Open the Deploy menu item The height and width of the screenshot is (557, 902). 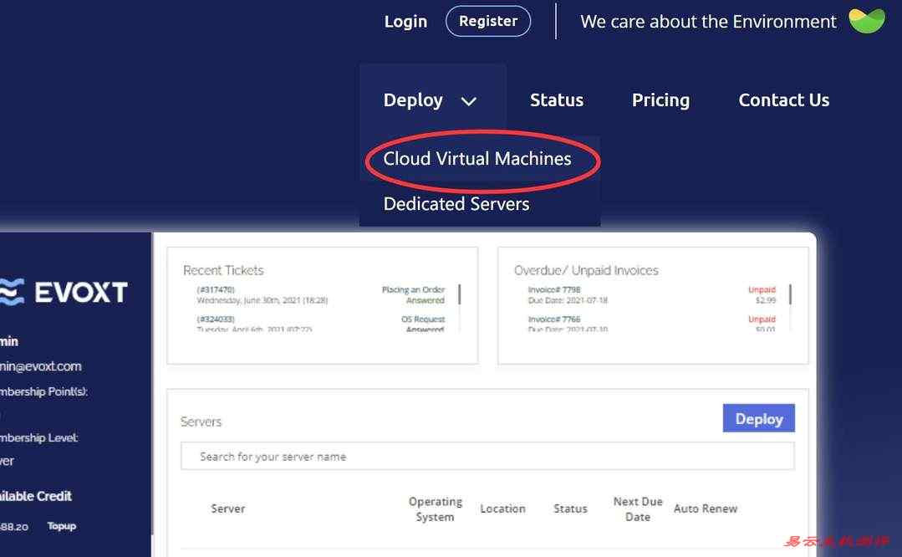[413, 100]
